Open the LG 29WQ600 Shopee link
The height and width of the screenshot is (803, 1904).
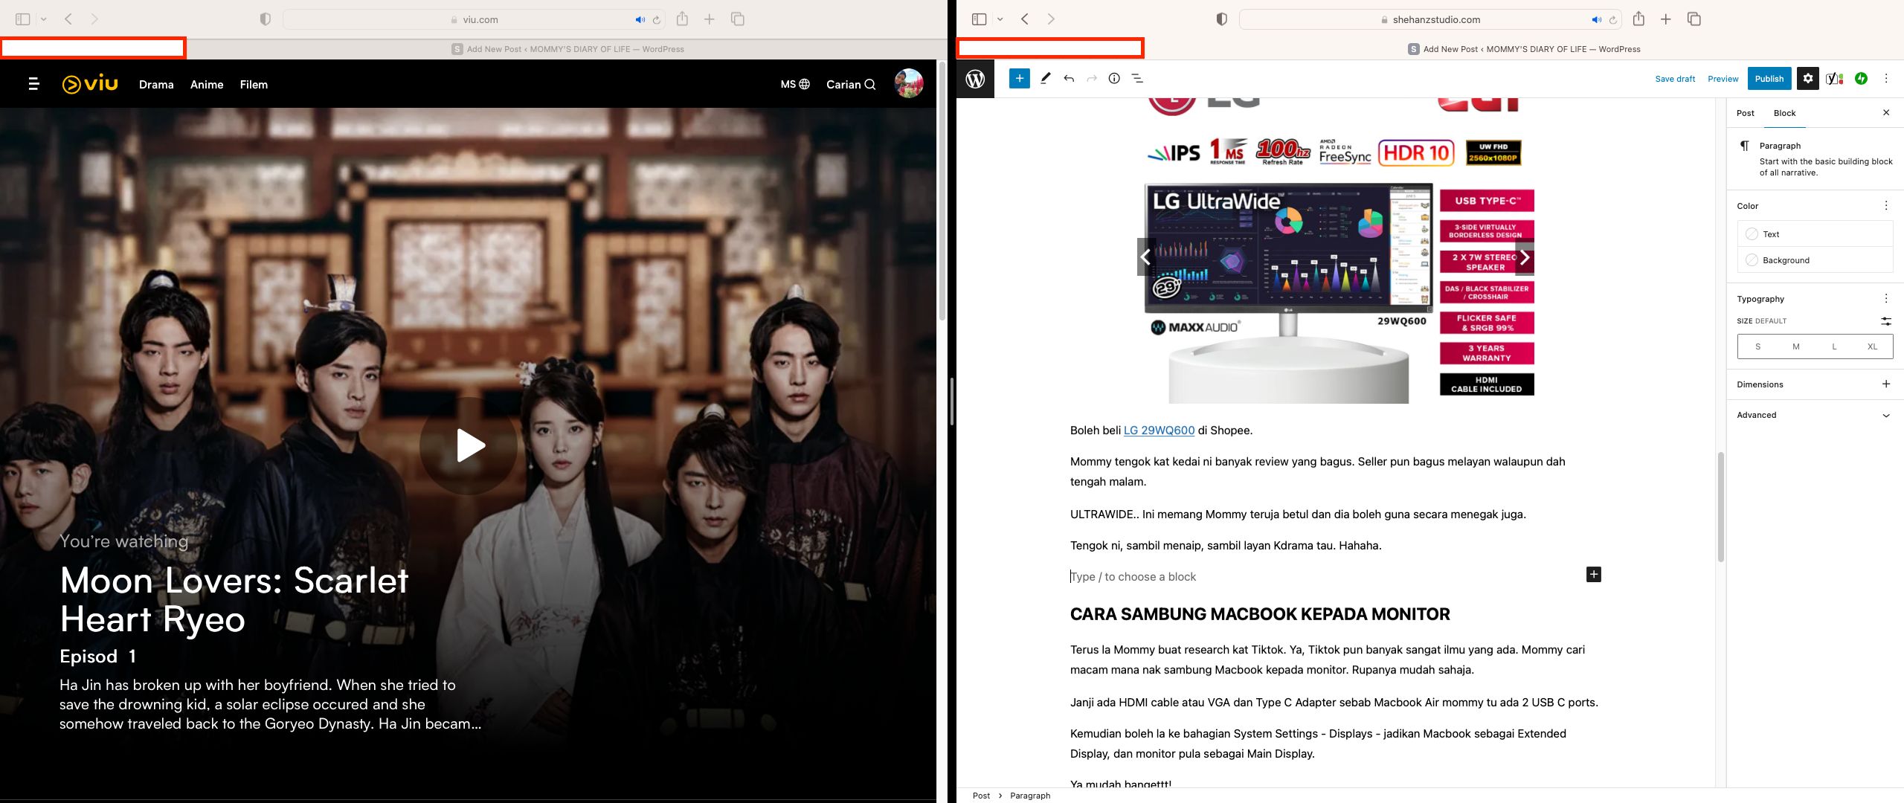pos(1159,430)
